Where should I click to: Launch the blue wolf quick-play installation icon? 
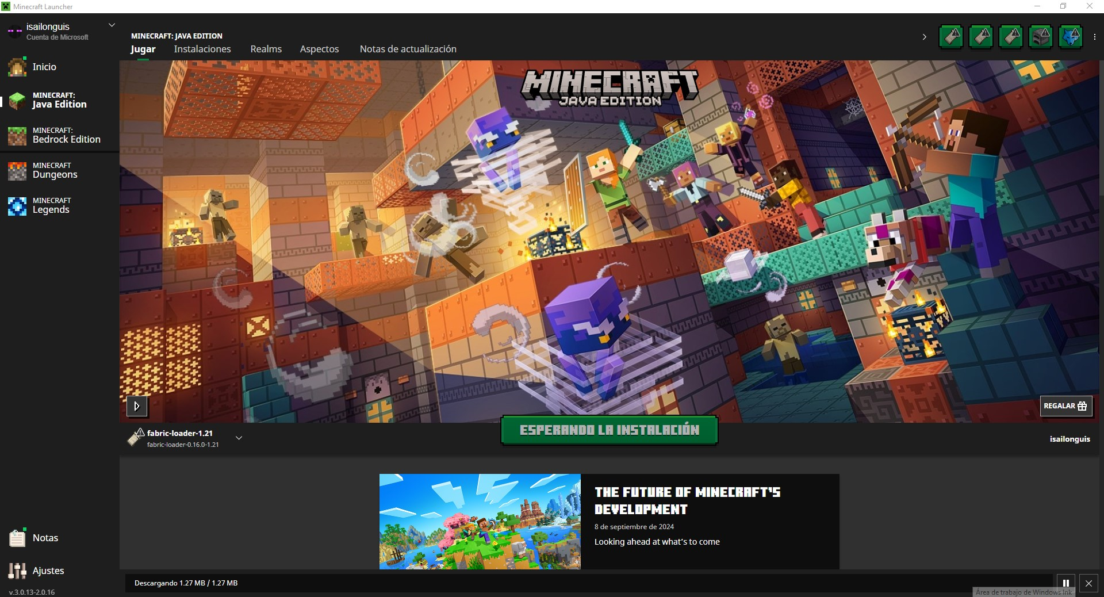[x=1071, y=37]
